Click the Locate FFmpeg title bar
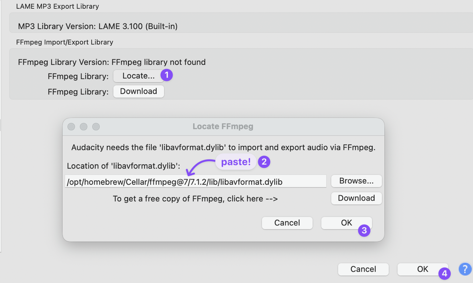 click(x=223, y=127)
